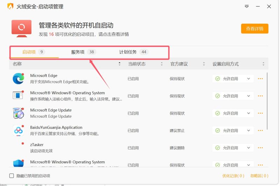Open more options for 操作系统输入法 row
This screenshot has height=186, width=280.
260,96
